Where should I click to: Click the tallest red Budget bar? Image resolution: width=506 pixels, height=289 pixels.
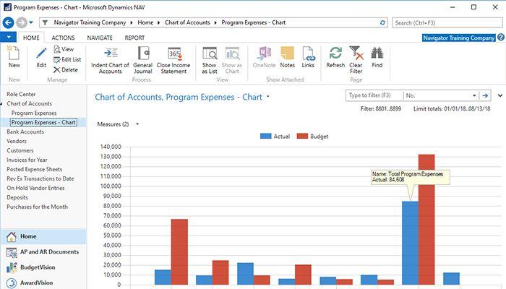[426, 220]
